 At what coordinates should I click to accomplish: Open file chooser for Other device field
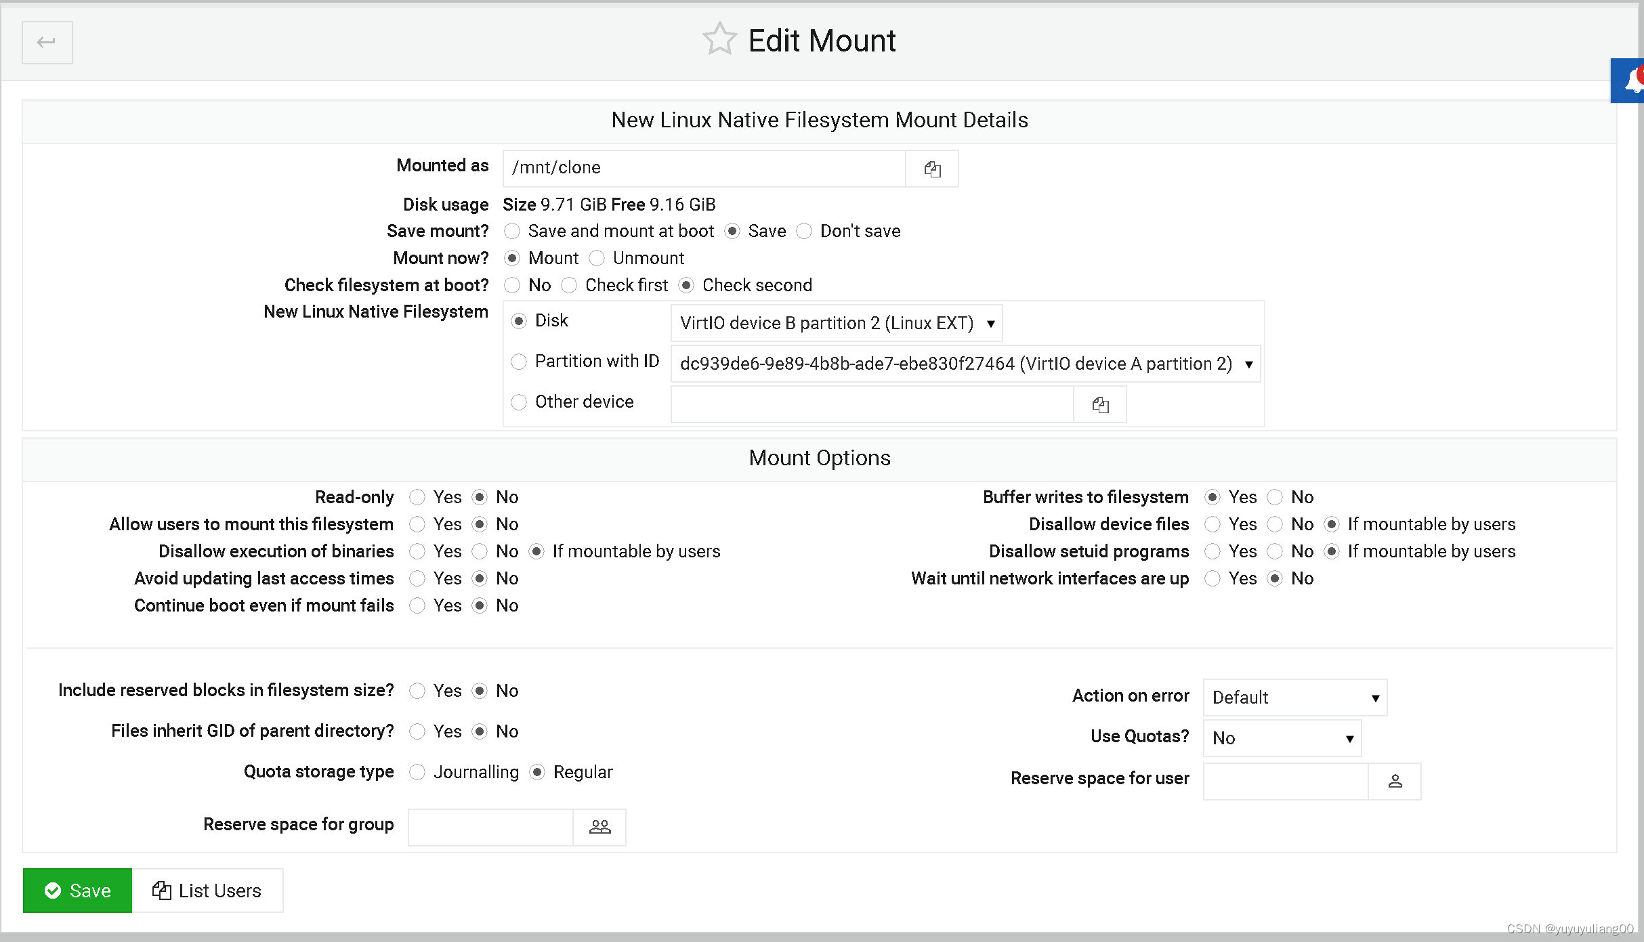coord(1100,404)
